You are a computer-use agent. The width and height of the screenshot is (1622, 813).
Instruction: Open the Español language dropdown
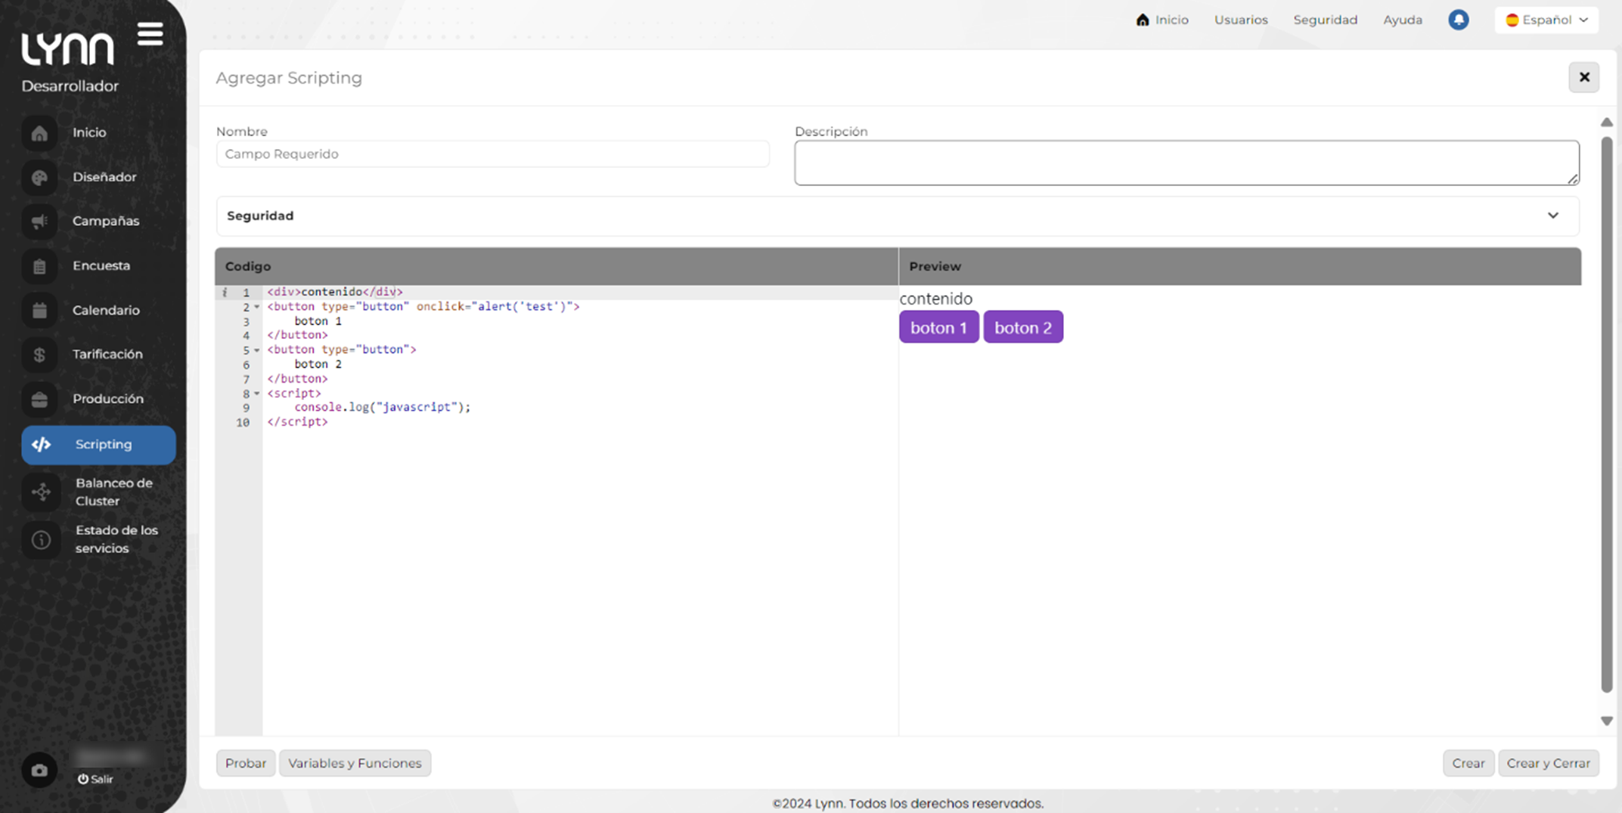1546,20
